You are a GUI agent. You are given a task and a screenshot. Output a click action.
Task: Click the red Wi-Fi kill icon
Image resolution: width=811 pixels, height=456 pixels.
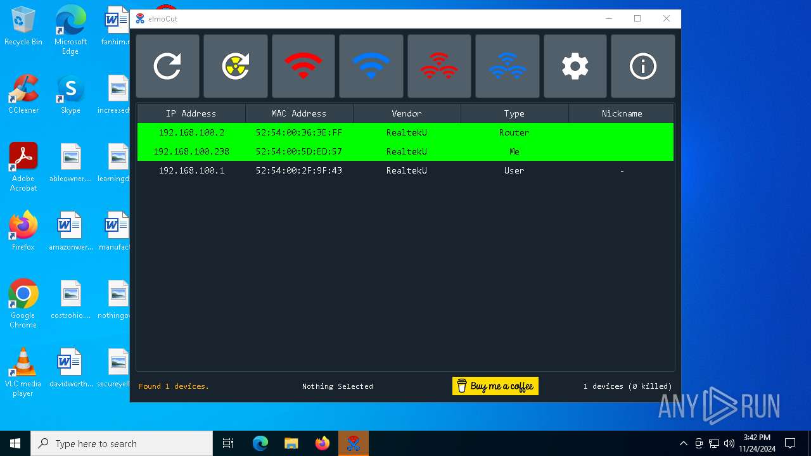point(303,66)
